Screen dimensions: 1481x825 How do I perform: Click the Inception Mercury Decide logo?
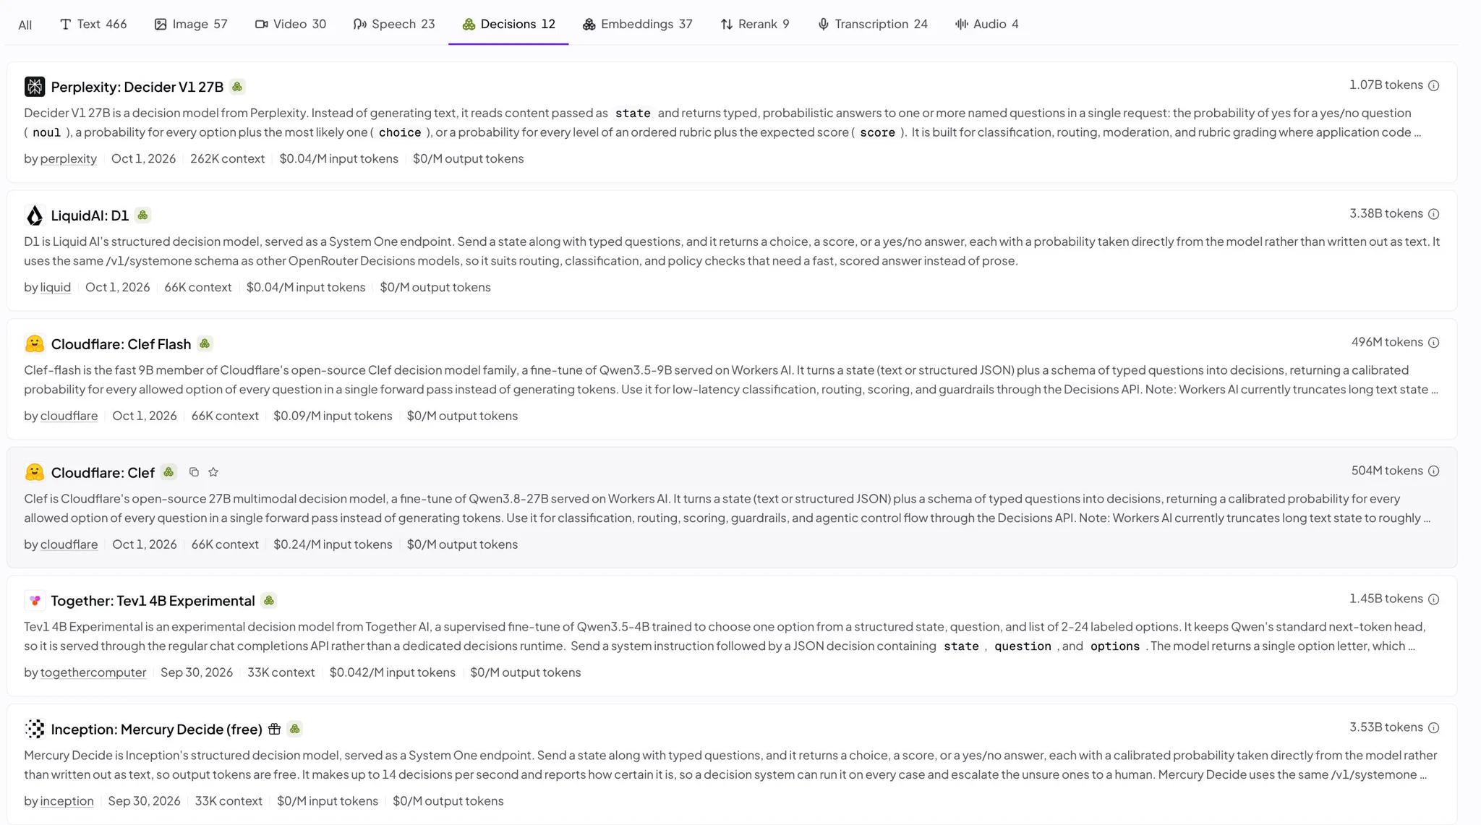35,729
